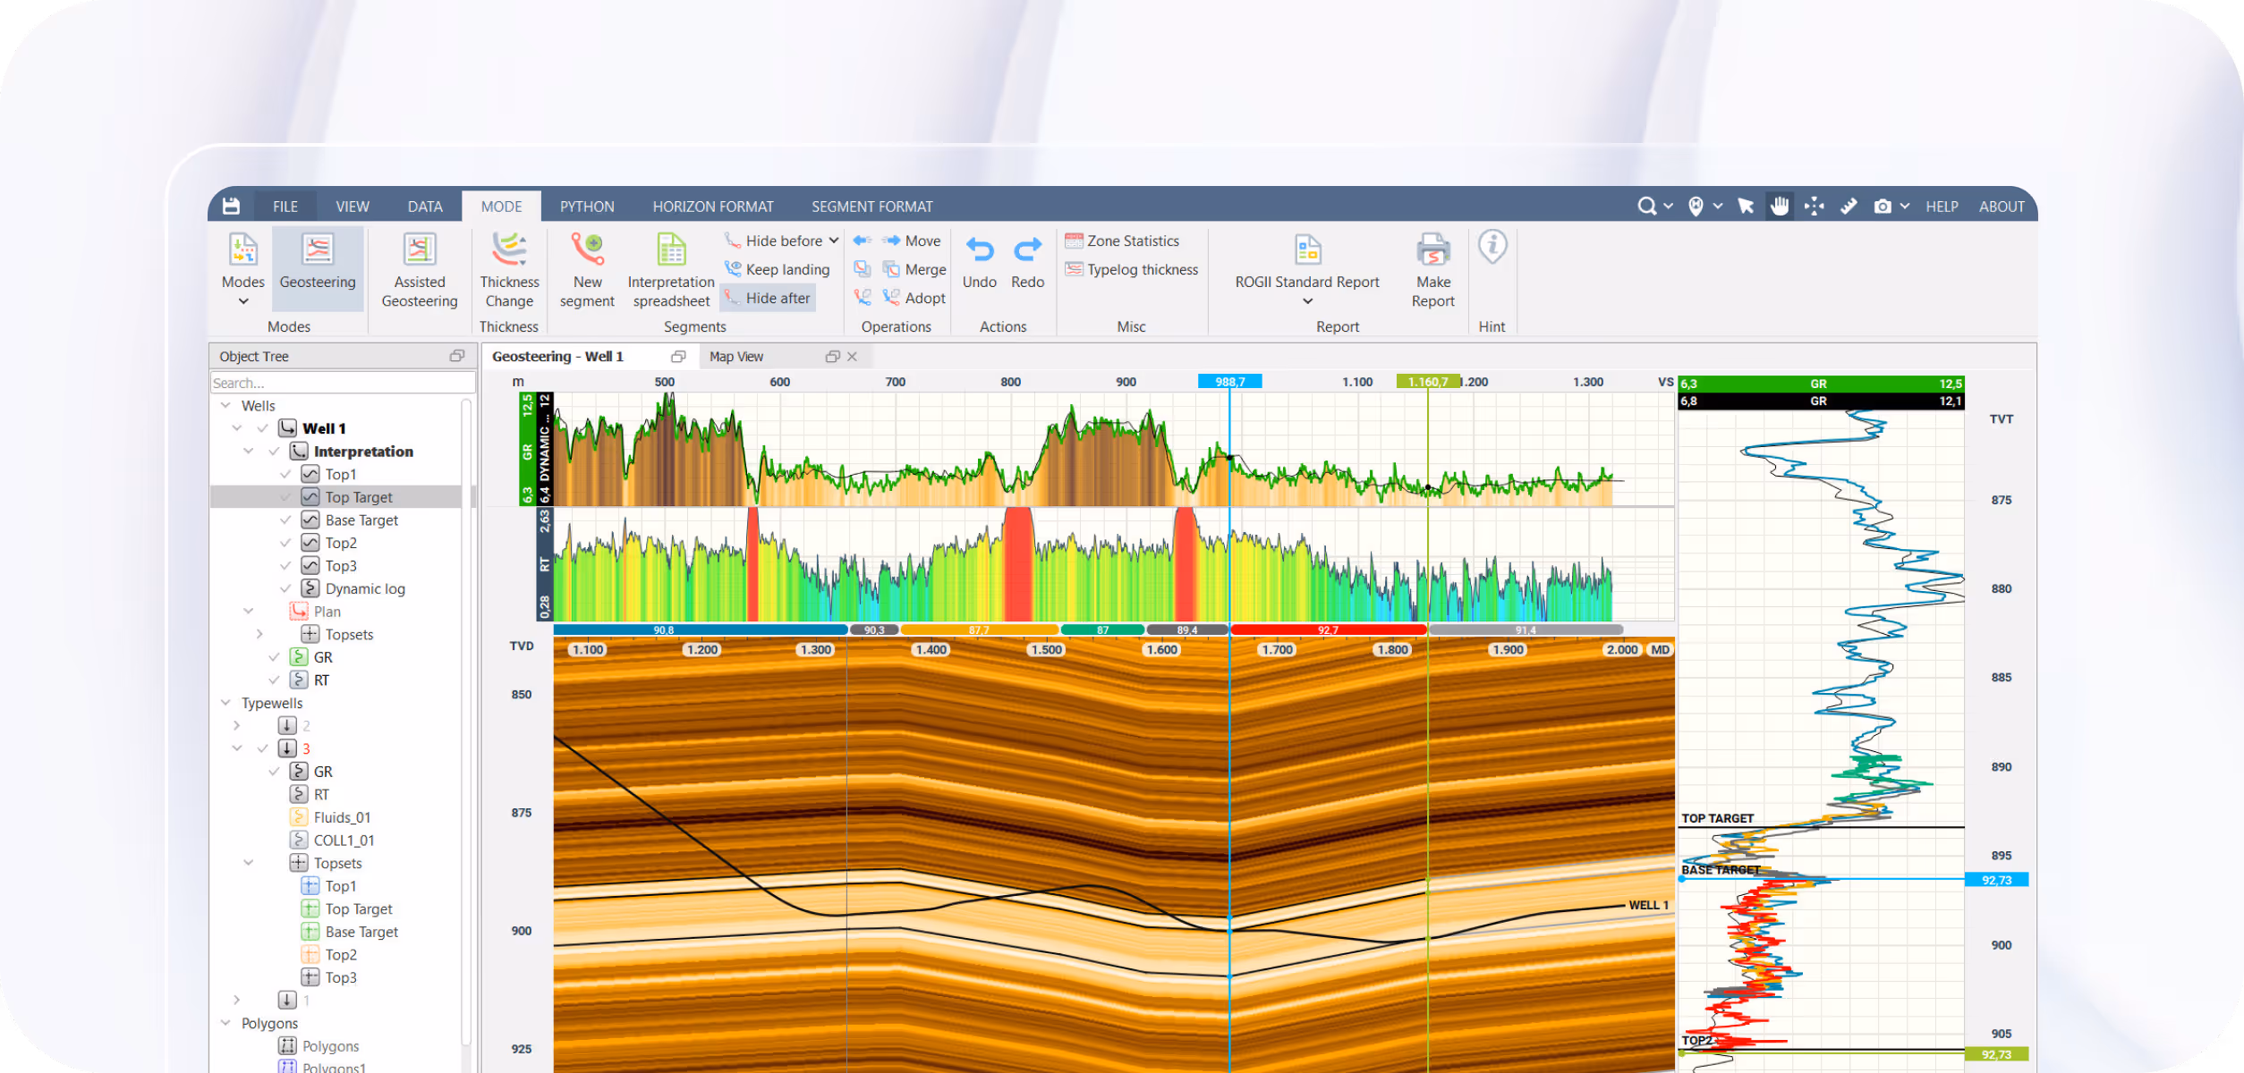
Task: Click the Make Report printer icon
Action: point(1433,249)
